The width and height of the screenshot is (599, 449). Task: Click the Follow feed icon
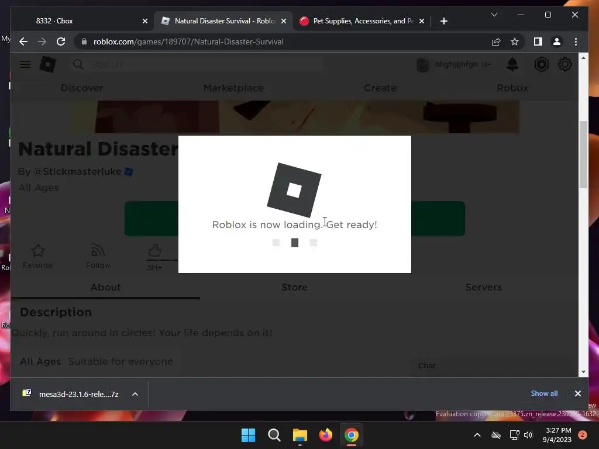(x=98, y=251)
